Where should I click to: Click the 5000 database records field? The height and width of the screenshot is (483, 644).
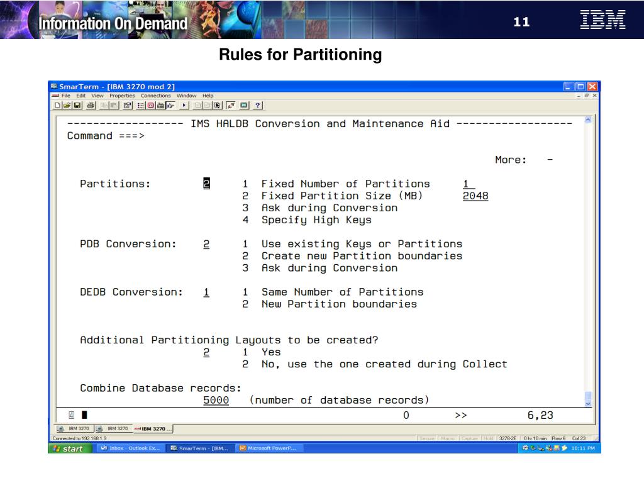216,401
